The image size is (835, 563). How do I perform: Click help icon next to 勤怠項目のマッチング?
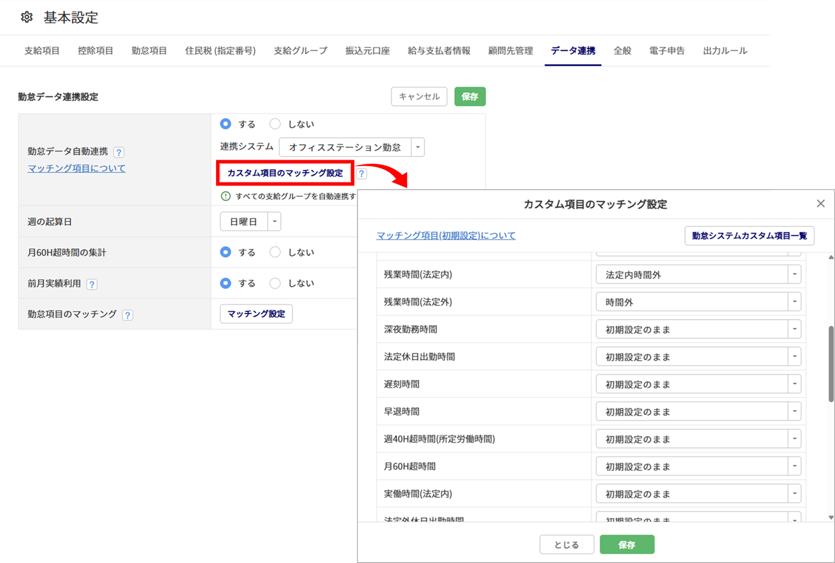coord(128,315)
